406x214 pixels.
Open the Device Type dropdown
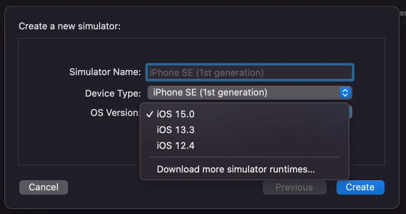click(x=243, y=93)
